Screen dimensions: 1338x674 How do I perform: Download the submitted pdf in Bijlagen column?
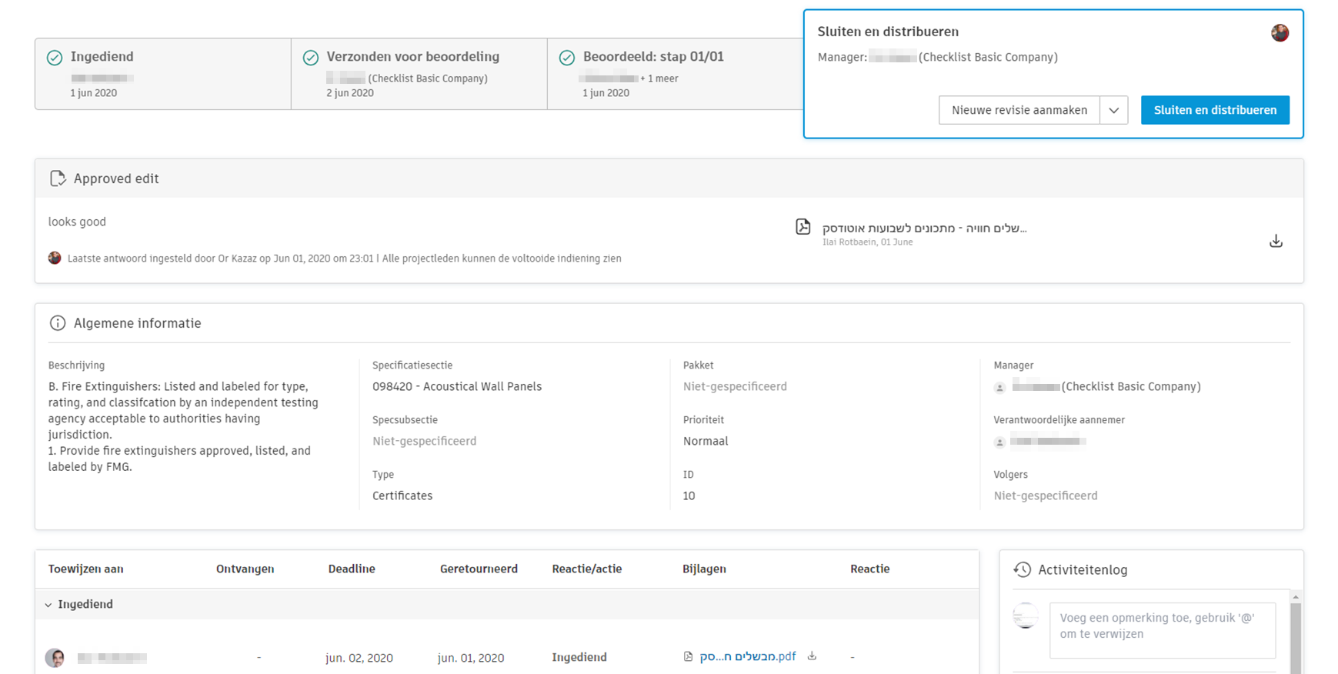tap(812, 656)
